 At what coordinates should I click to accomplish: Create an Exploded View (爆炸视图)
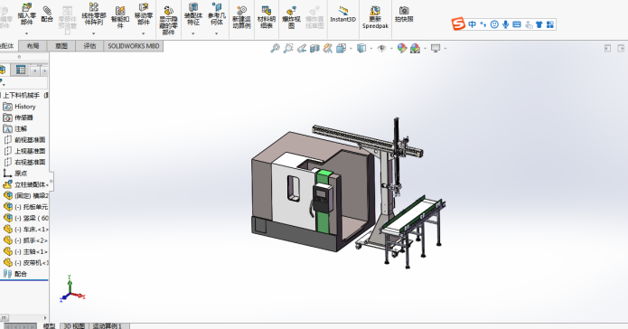291,17
